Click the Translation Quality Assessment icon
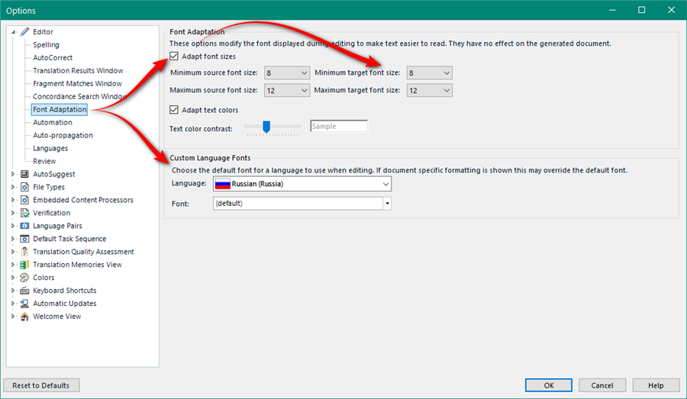This screenshot has width=687, height=399. coord(24,252)
